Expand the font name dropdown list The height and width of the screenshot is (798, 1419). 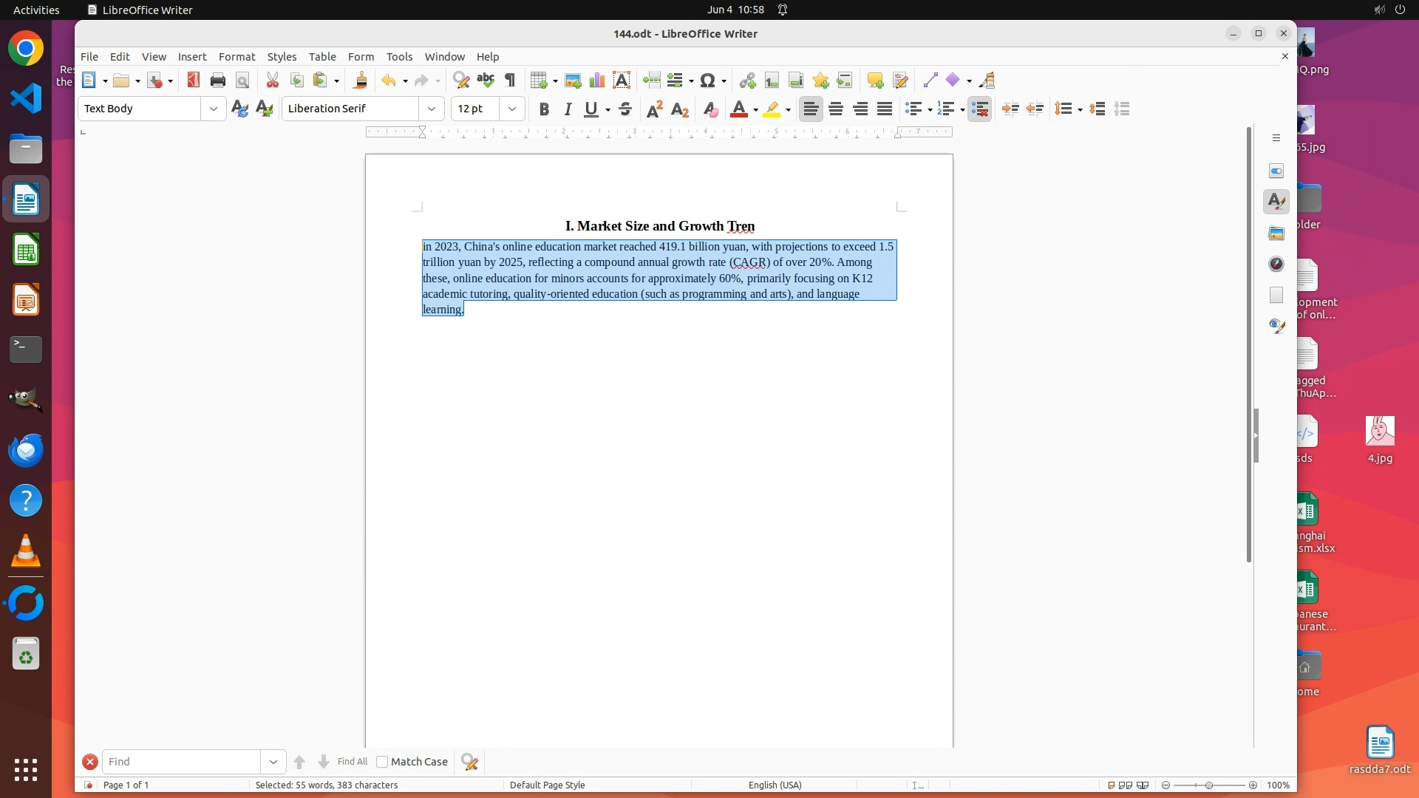click(x=432, y=109)
